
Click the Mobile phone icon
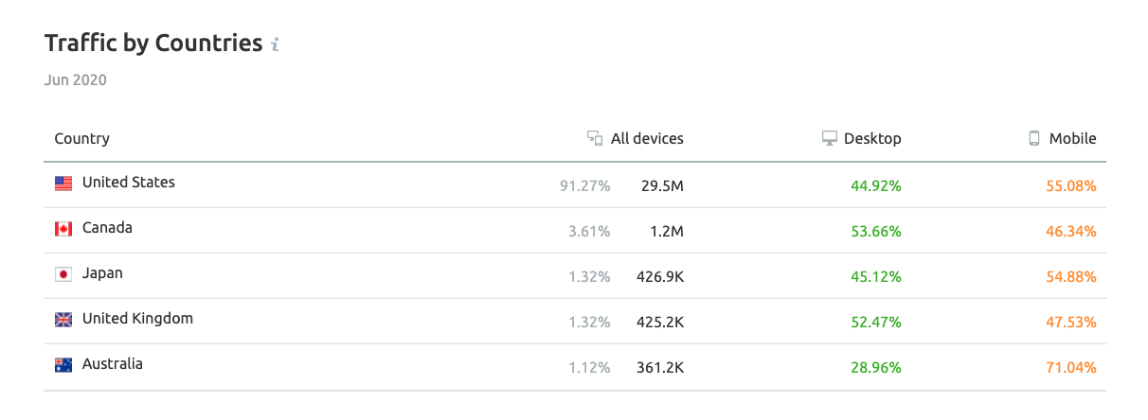tap(1034, 138)
